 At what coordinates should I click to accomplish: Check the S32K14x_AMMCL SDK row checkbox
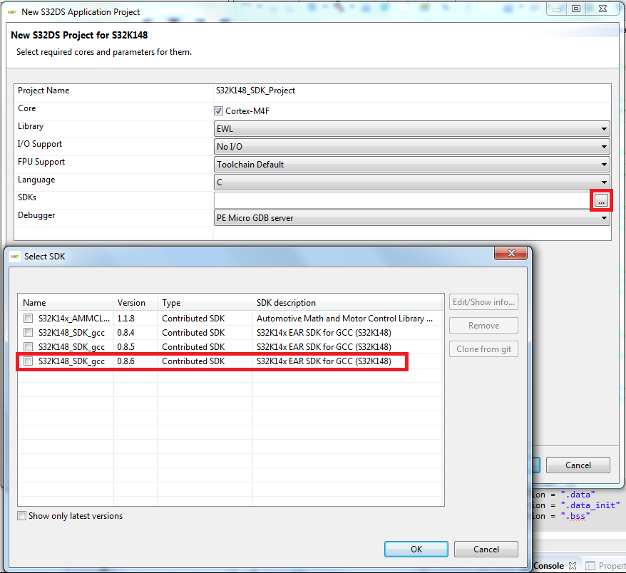(x=28, y=319)
